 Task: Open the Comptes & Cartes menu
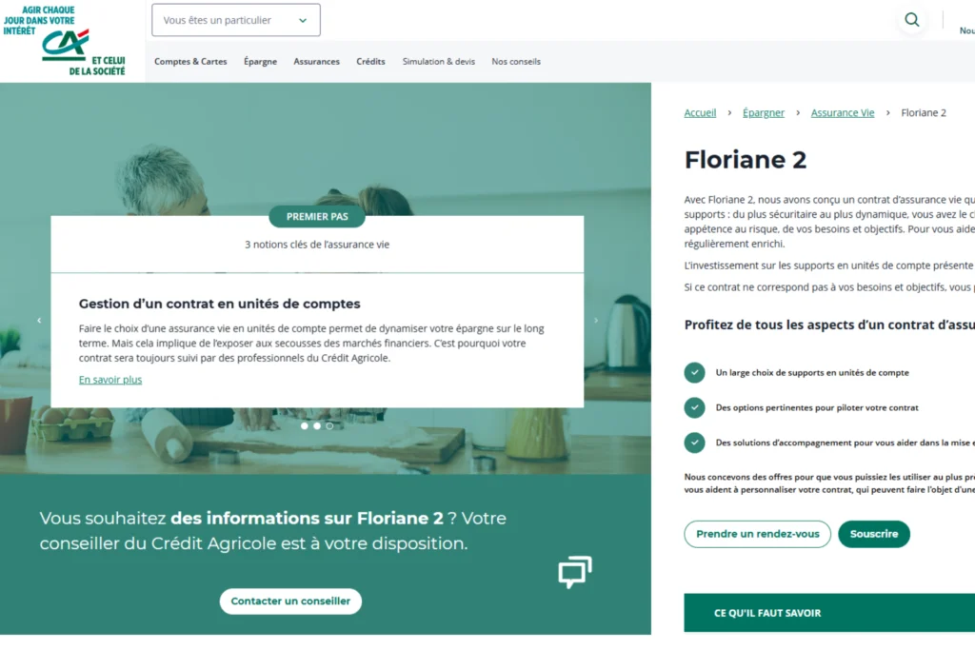tap(190, 62)
